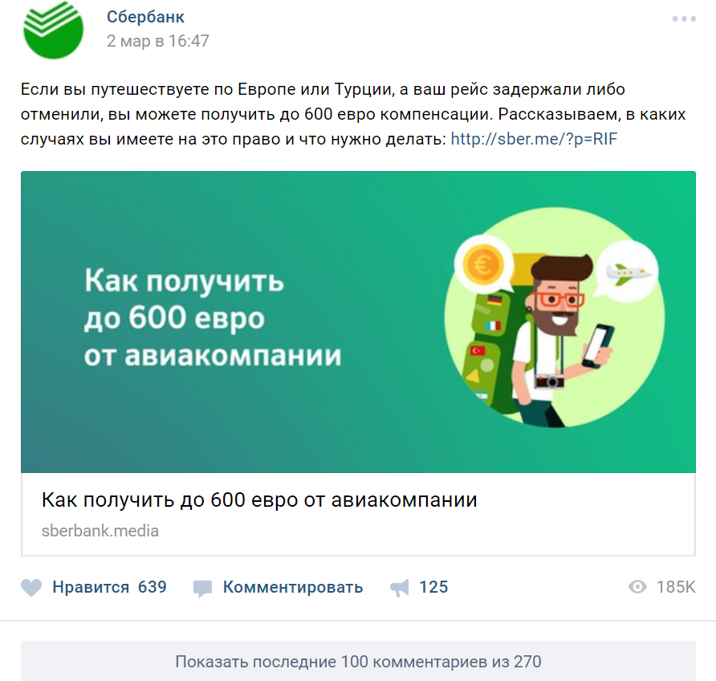Screen dimensions: 716x681
Task: Open the post's three-dot options menu
Action: click(684, 18)
